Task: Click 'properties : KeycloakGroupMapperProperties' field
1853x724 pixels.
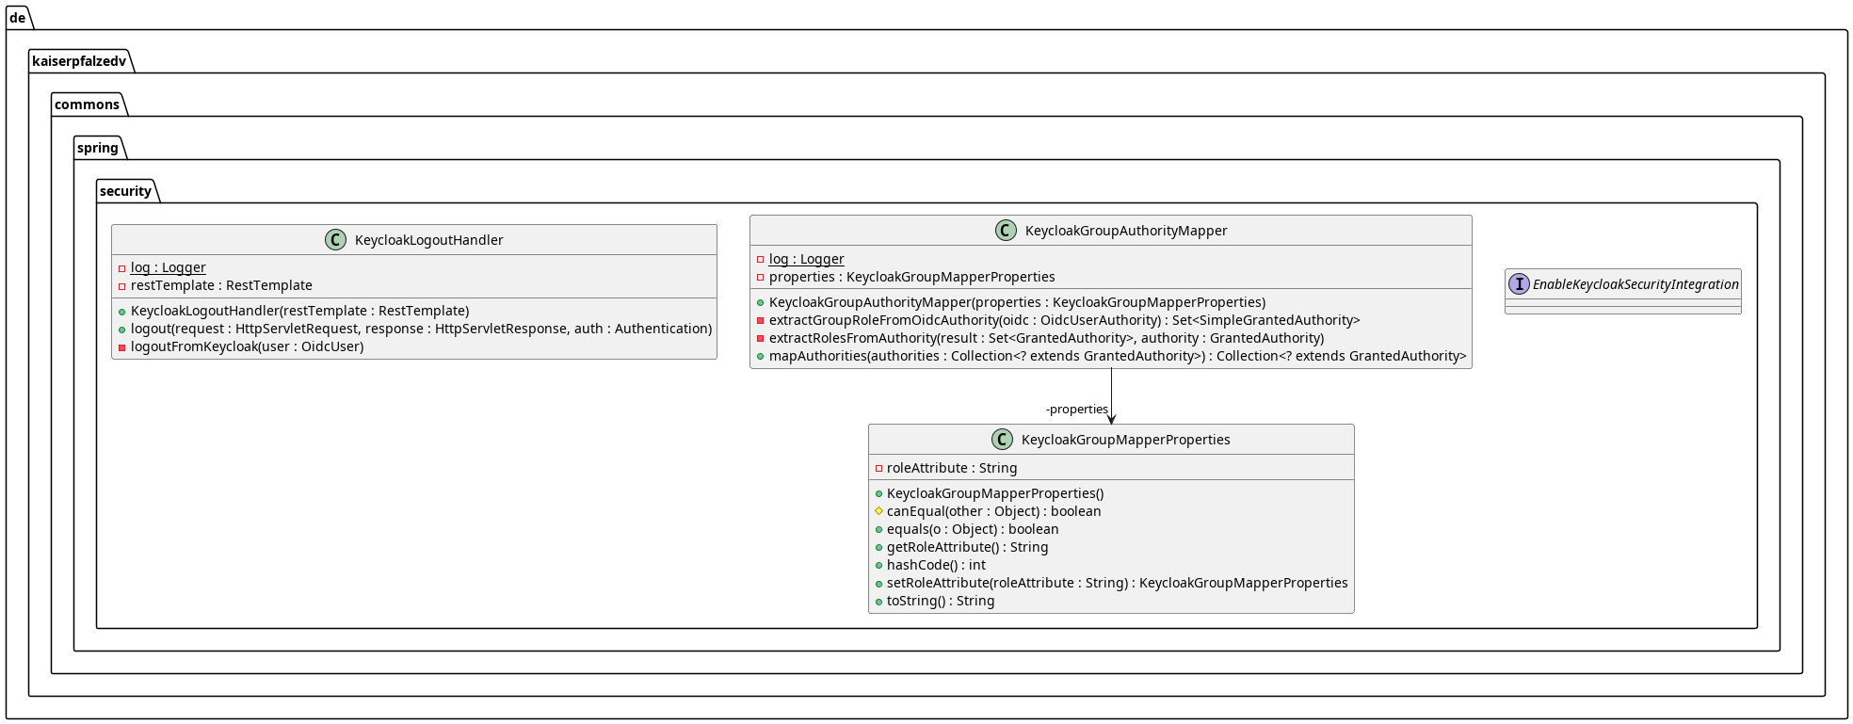Action: pos(912,278)
